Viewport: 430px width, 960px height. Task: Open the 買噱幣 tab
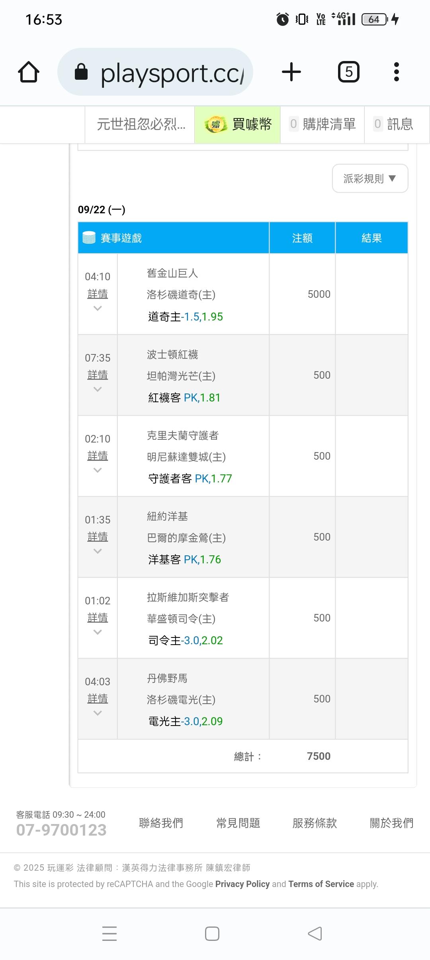pos(237,124)
